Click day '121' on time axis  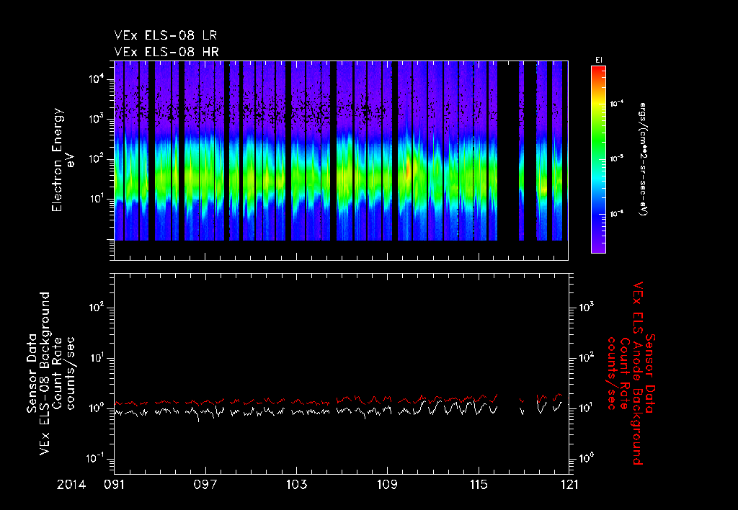point(569,485)
